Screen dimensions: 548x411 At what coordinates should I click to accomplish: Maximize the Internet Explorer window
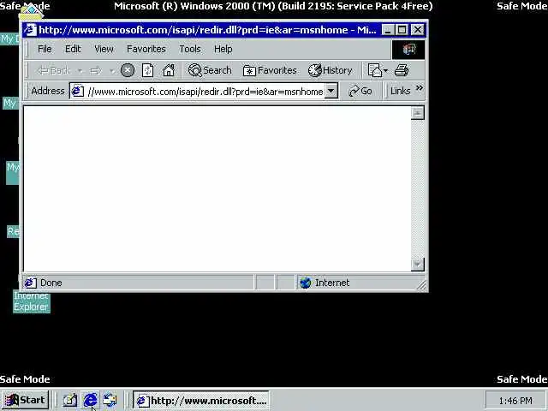pos(402,30)
